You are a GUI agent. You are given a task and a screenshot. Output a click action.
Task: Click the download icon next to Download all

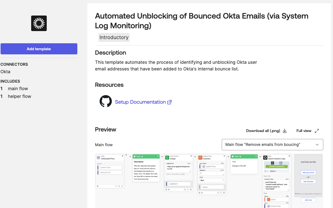(x=284, y=131)
